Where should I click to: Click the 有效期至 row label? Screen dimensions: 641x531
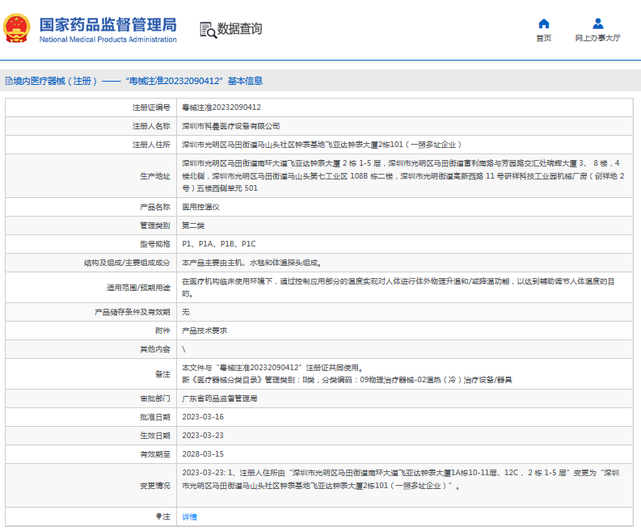pos(155,454)
